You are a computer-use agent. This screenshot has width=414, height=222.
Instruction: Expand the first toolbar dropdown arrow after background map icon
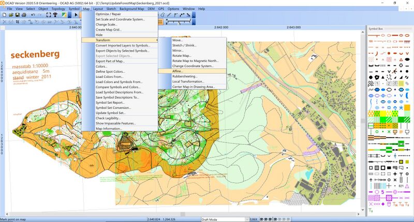(69, 15)
